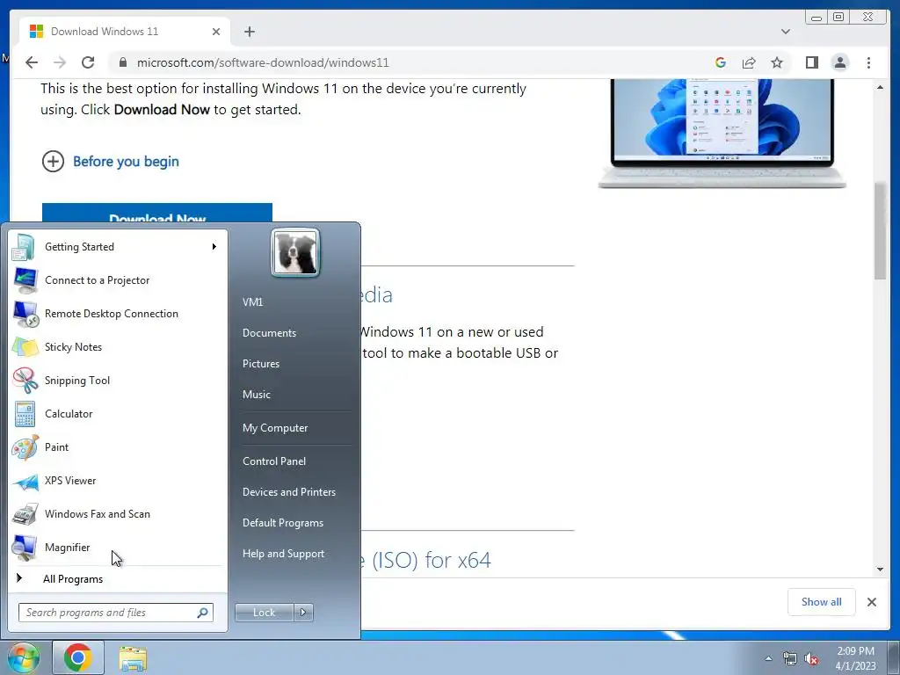Image resolution: width=900 pixels, height=675 pixels.
Task: Go back in Chrome
Action: [x=32, y=62]
